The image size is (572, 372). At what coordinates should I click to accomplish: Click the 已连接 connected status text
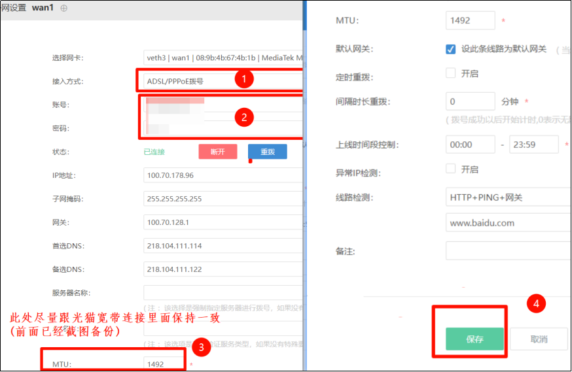click(154, 152)
